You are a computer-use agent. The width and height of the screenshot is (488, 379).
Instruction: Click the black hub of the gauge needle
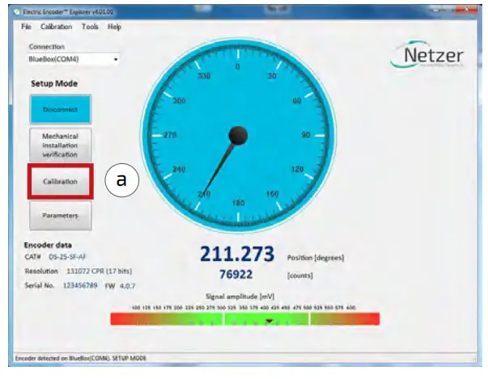pos(238,136)
